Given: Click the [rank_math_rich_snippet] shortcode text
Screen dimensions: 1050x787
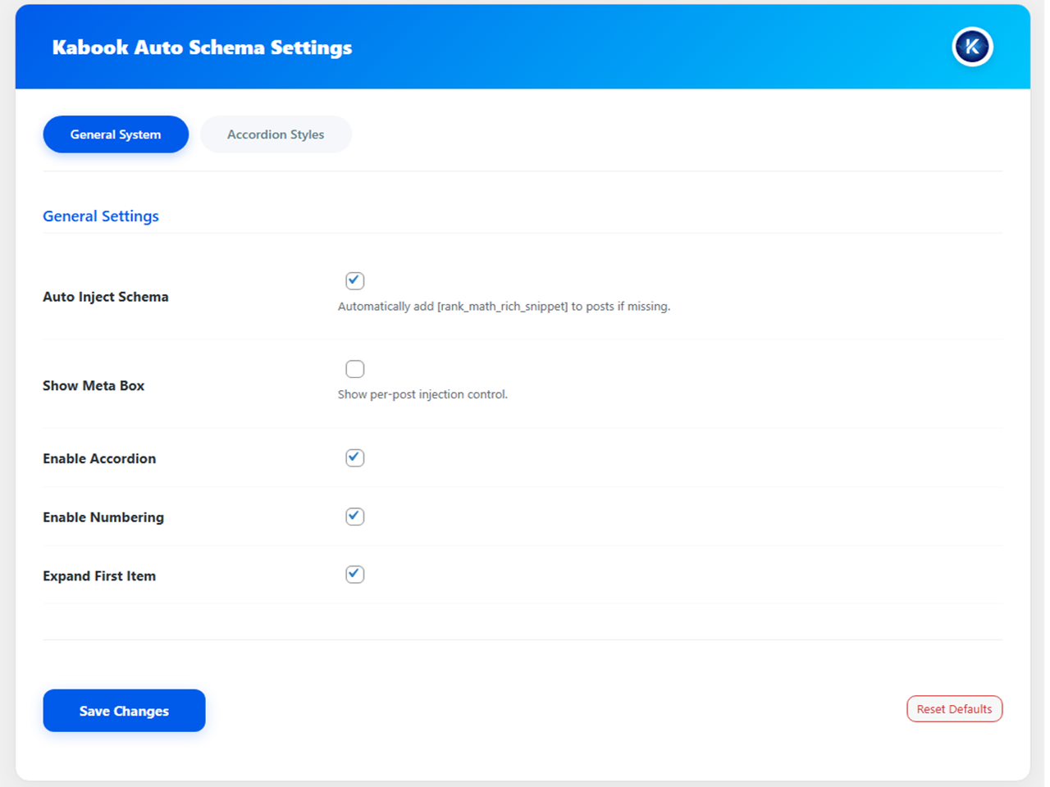Looking at the screenshot, I should 502,307.
